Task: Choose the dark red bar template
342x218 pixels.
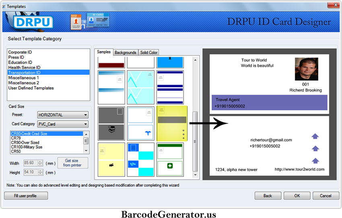Action: coord(111,62)
